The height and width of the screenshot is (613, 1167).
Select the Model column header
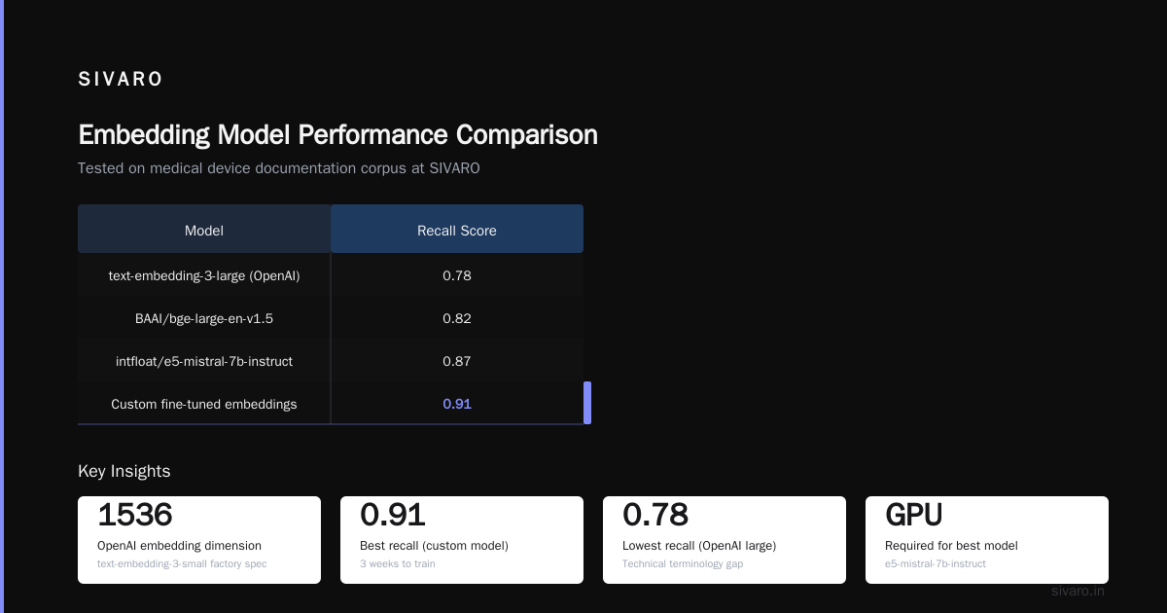tap(204, 231)
